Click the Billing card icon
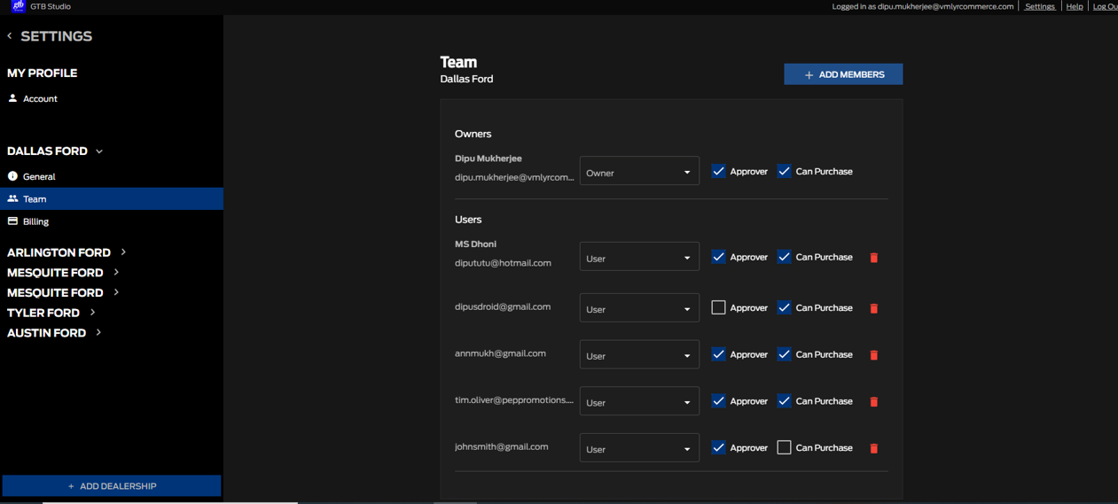Image resolution: width=1118 pixels, height=504 pixels. coord(12,221)
